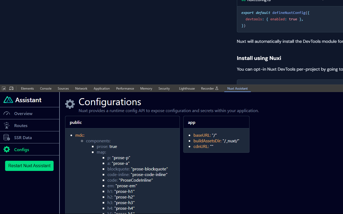Screen dimensions: 343x214
Task: Open the Lighthouse tab
Action: coord(187,88)
